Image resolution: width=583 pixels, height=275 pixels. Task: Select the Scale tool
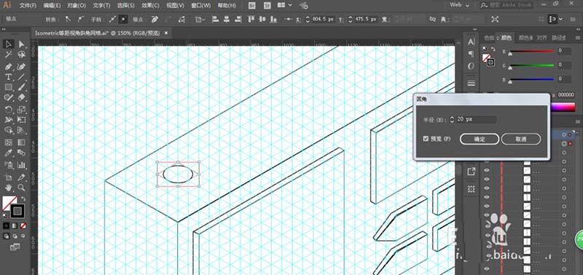(x=22, y=109)
